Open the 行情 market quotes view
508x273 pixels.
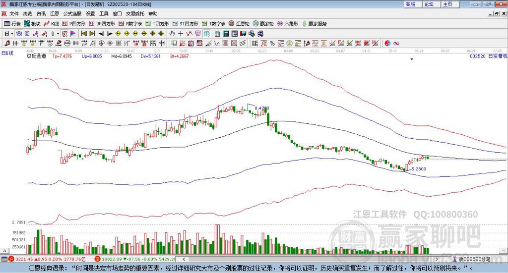[x=12, y=24]
